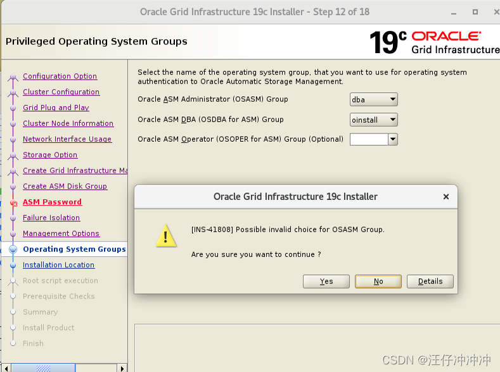This screenshot has width=500, height=372.
Task: Navigate to Network Interface Usage step
Action: (67, 139)
